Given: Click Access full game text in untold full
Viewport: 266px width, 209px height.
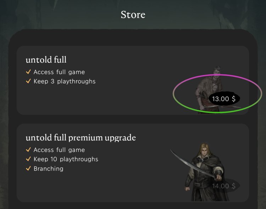Looking at the screenshot, I should point(59,72).
